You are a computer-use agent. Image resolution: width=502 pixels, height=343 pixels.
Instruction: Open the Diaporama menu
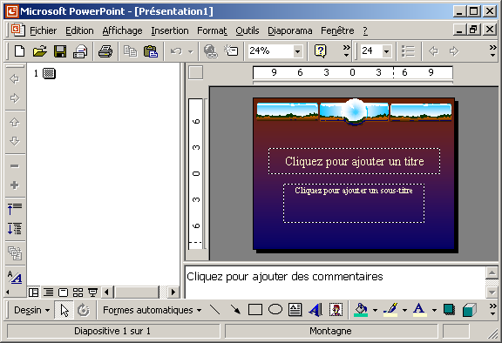(x=289, y=30)
